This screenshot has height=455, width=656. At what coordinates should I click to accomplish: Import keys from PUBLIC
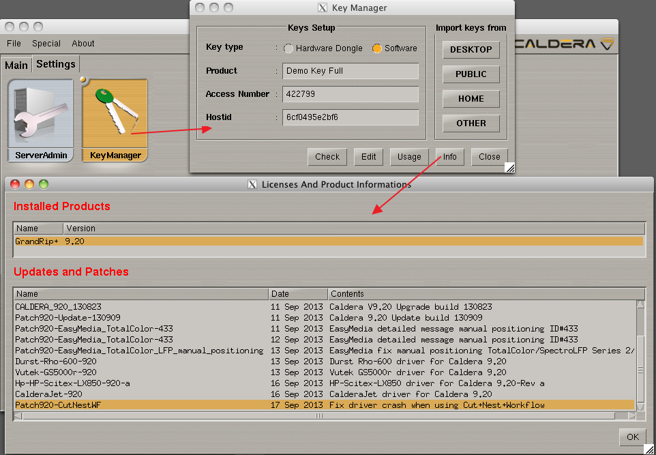pyautogui.click(x=471, y=74)
